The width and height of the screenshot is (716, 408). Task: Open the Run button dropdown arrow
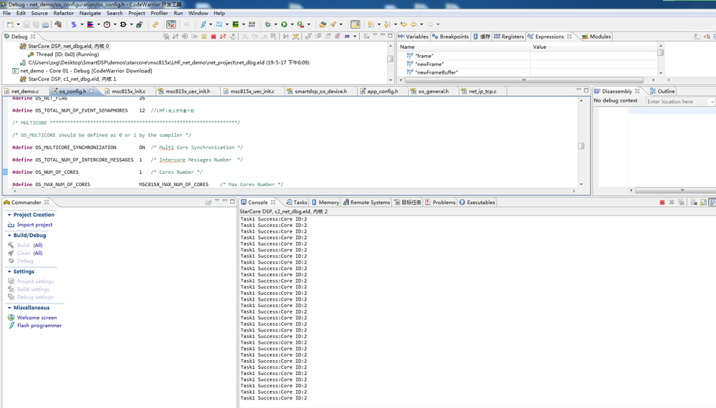click(292, 24)
